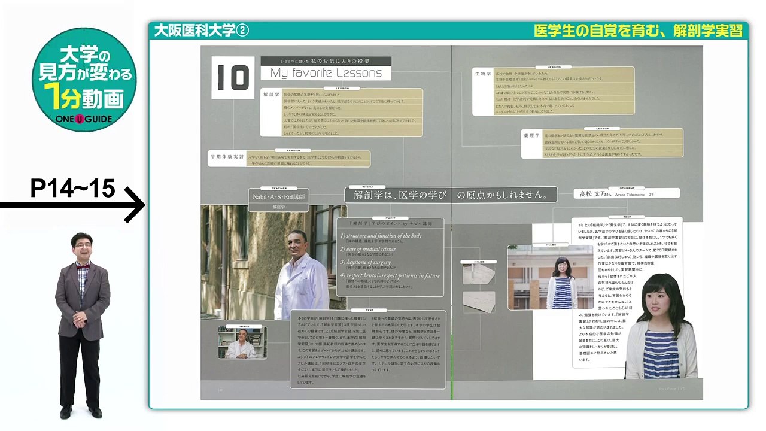766x431 pixels.
Task: Click the large number 10 box
Action: point(233,78)
